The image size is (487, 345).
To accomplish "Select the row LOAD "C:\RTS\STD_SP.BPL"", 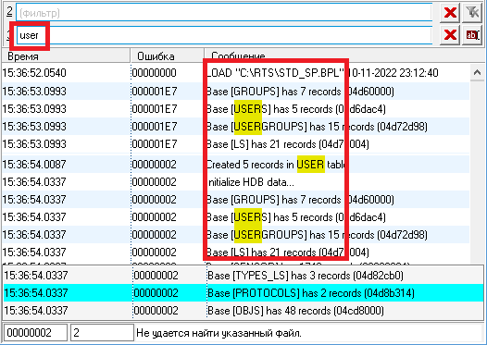I will [x=235, y=73].
